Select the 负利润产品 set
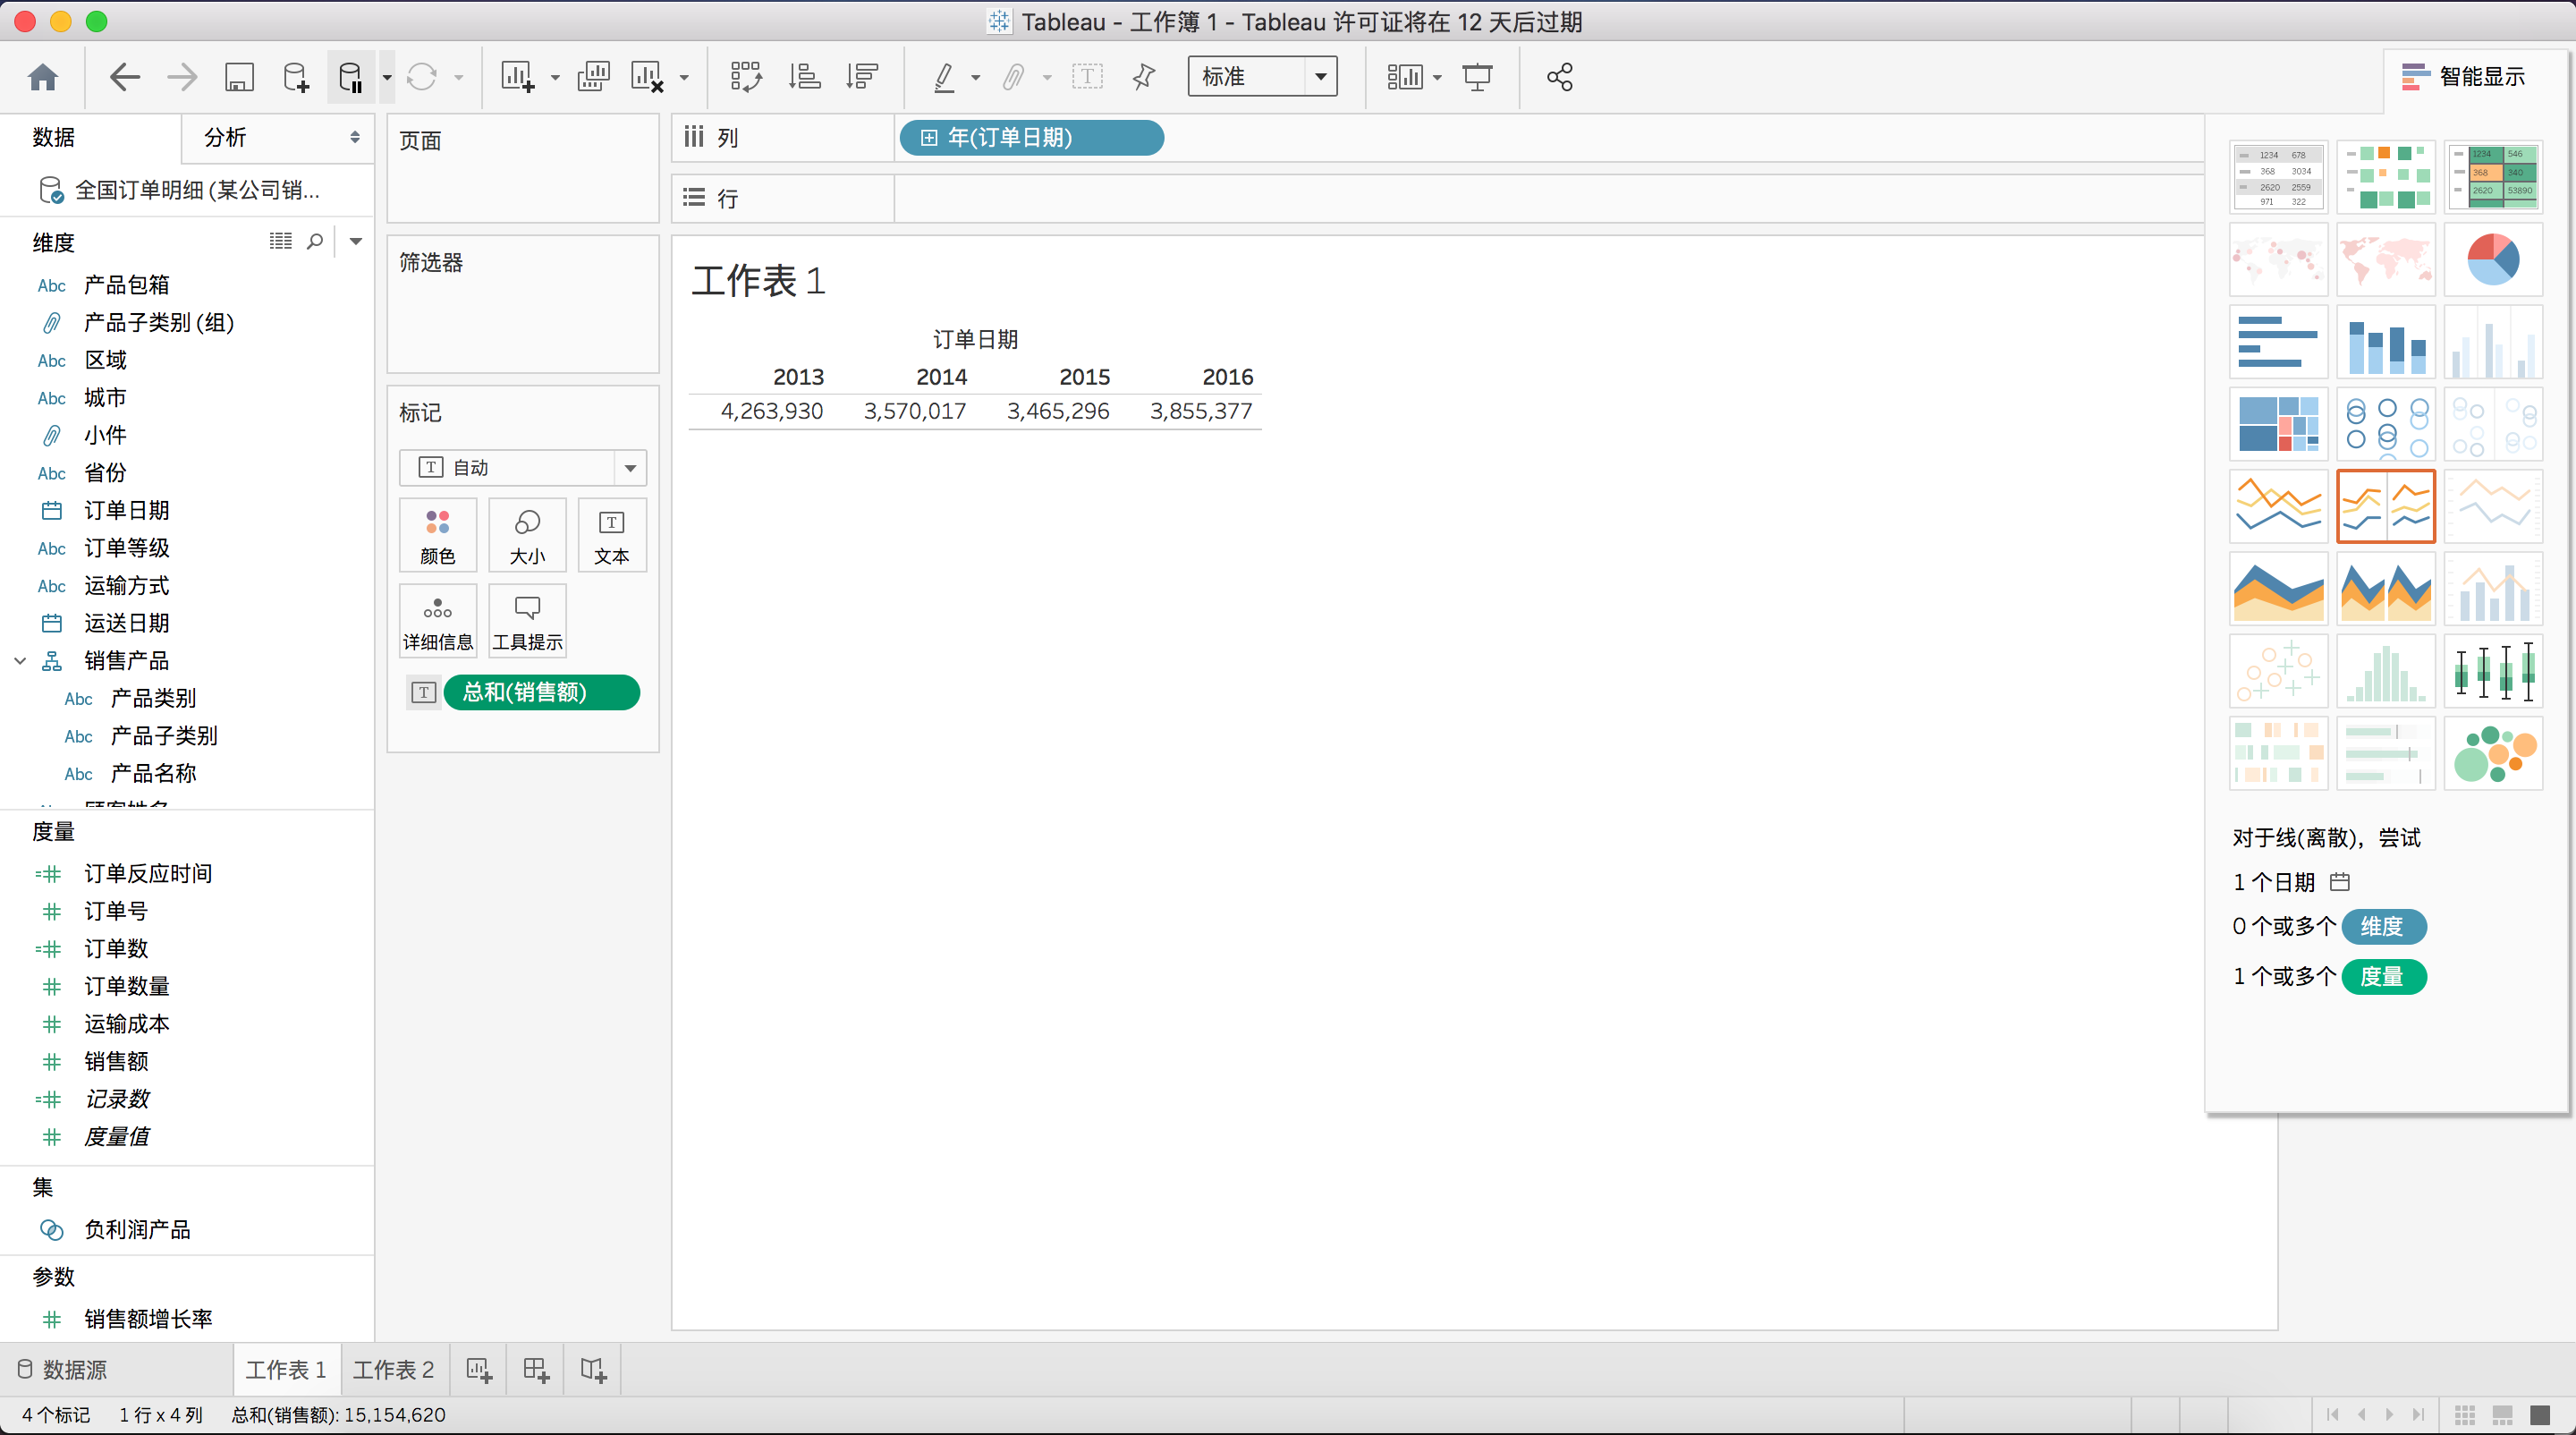This screenshot has height=1435, width=2576. pos(137,1230)
